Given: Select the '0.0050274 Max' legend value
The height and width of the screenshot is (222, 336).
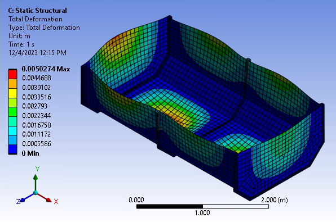Looking at the screenshot, I should pyautogui.click(x=46, y=69).
